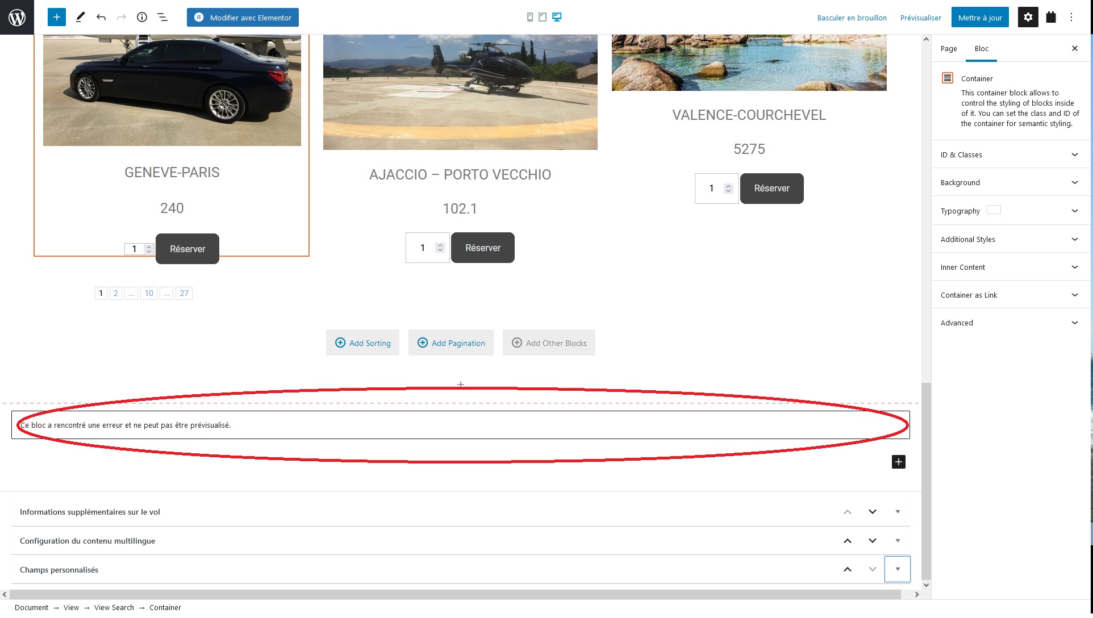This screenshot has width=1093, height=618.
Task: Click the Container block icon
Action: pyautogui.click(x=948, y=78)
